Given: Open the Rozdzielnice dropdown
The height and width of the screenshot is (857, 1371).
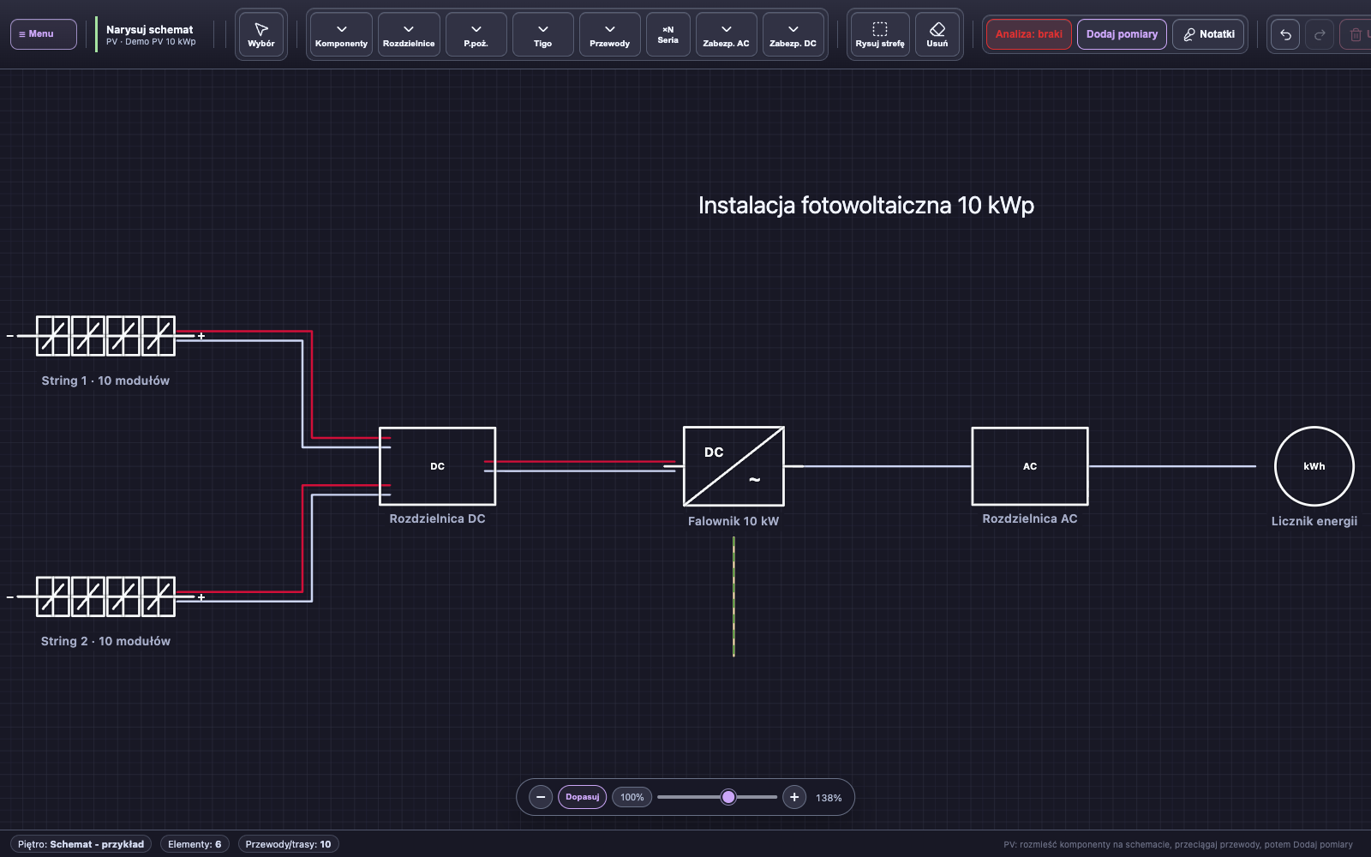Looking at the screenshot, I should tap(409, 34).
